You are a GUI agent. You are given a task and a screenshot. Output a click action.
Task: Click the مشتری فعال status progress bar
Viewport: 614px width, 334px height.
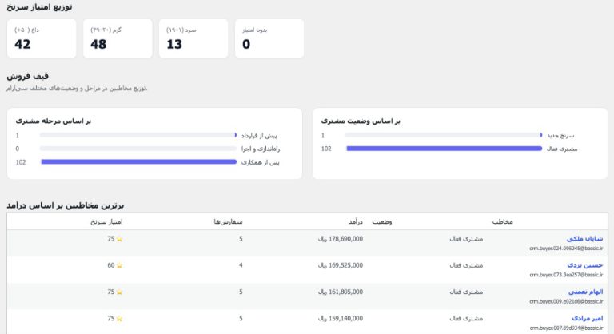tap(444, 149)
